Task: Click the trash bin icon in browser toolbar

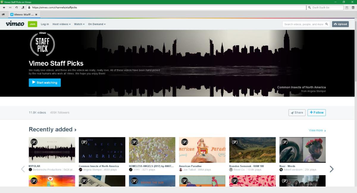Action: click(x=353, y=7)
